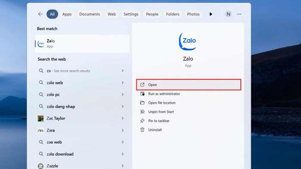Expand the zalo dang nhap chevron
Viewport: 301px width, 169px height.
pos(123,106)
